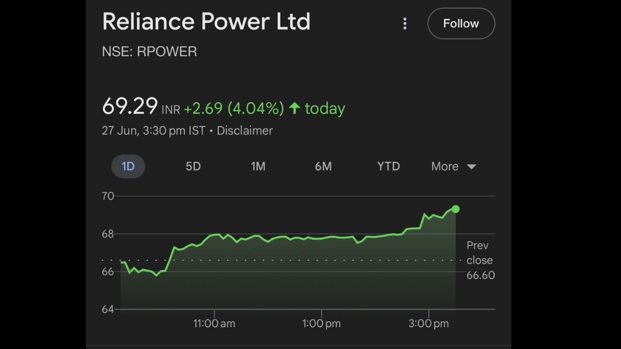Image resolution: width=621 pixels, height=349 pixels.
Task: Click the 3:00 pm axis label
Action: (429, 323)
